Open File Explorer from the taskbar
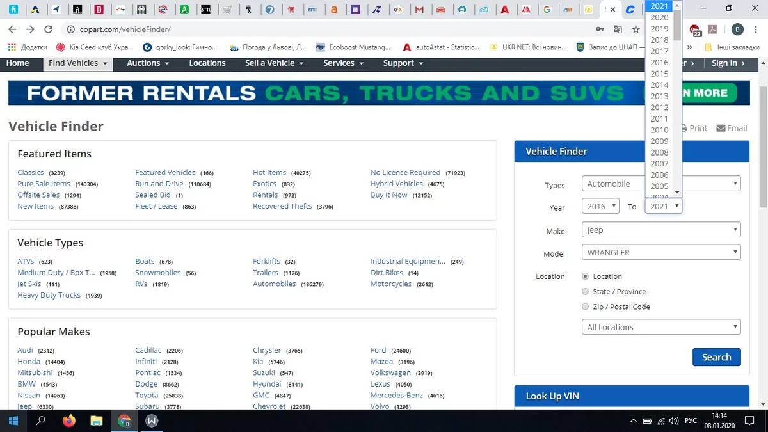The width and height of the screenshot is (768, 432). point(96,420)
